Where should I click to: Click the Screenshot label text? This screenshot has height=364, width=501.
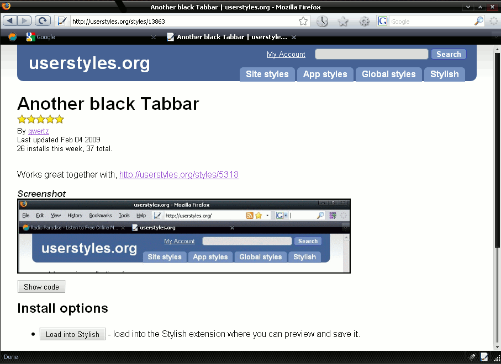[x=41, y=194]
